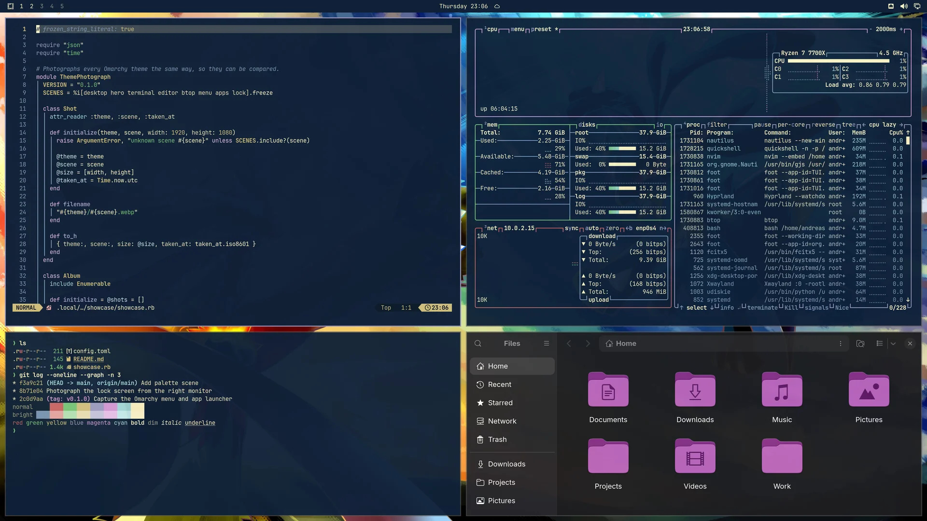Open the Omarchy menu icon in top bar
Screen dimensions: 927x521
click(11, 6)
